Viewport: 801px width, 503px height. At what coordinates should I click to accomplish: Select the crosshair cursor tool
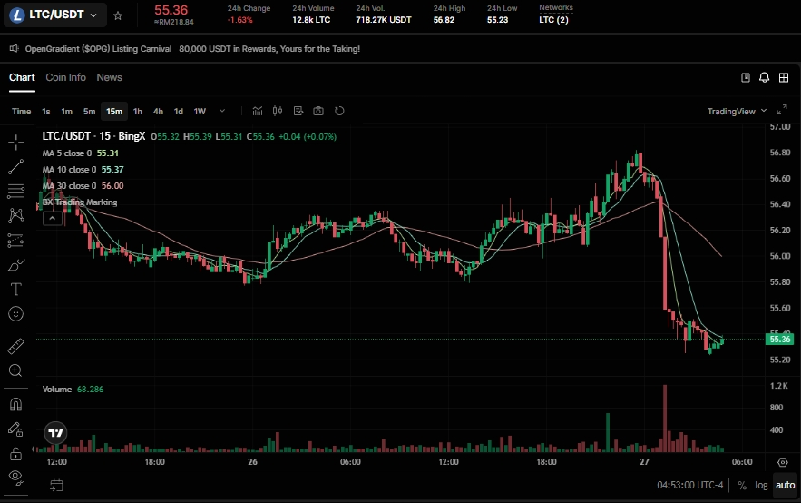pyautogui.click(x=15, y=143)
